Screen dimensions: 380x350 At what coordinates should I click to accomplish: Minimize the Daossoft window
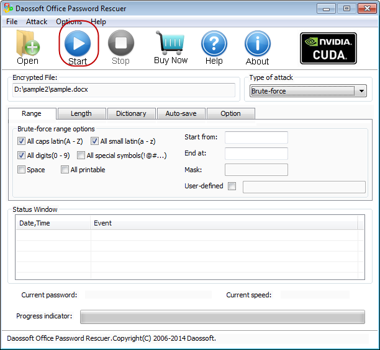[326, 9]
